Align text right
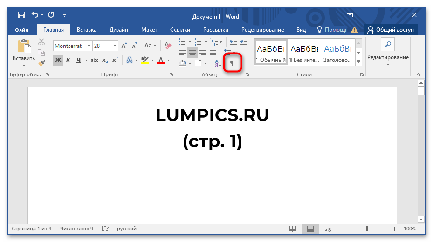 coord(203,53)
